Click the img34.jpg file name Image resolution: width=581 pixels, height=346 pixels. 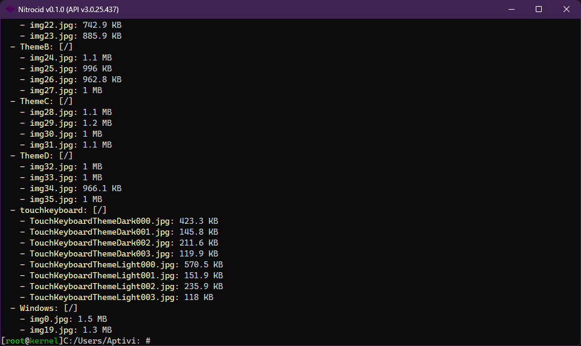pyautogui.click(x=53, y=189)
